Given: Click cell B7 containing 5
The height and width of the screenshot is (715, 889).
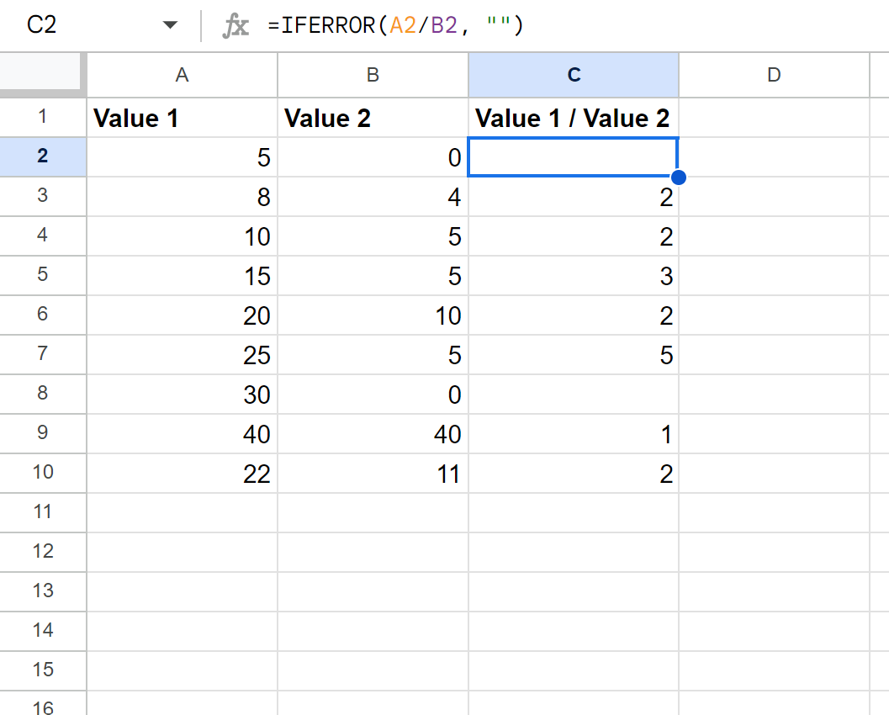Looking at the screenshot, I should point(373,354).
